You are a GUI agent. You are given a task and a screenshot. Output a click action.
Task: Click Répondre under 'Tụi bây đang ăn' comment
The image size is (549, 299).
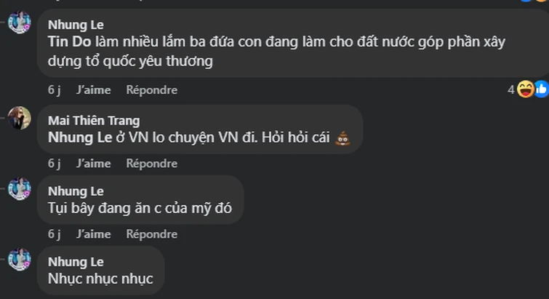pos(151,234)
